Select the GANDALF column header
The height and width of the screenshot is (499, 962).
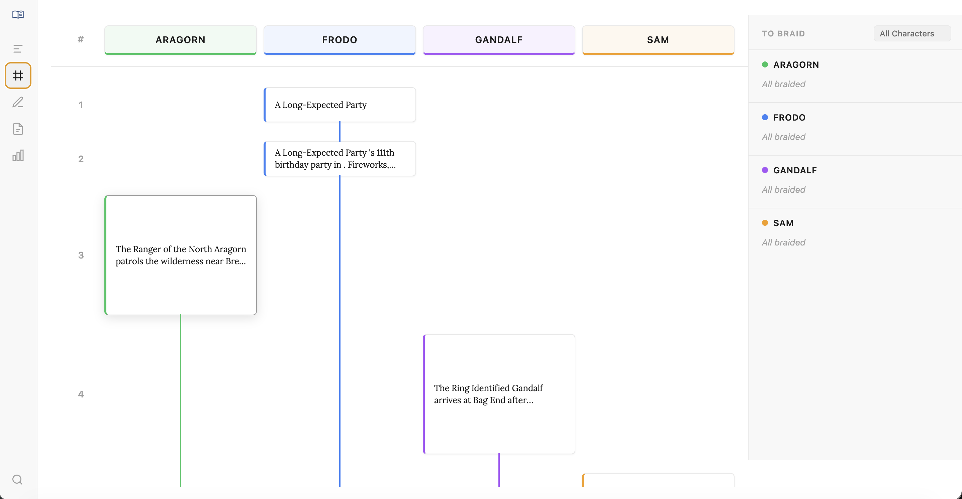pyautogui.click(x=498, y=39)
